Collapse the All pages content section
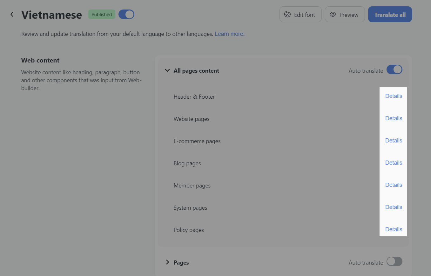Viewport: 431px width, 276px height. click(167, 70)
